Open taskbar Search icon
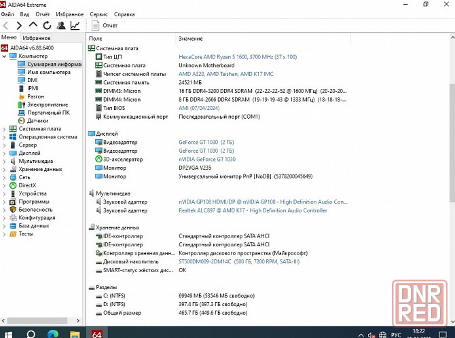Screen dimensions: 455x338 point(31,333)
